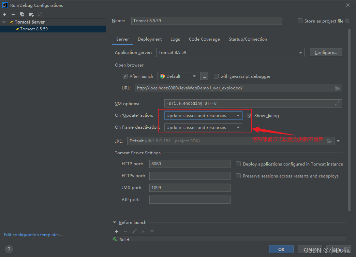This screenshot has height=257, width=356.
Task: Browse for the URL with the folder icon
Action: [337, 88]
